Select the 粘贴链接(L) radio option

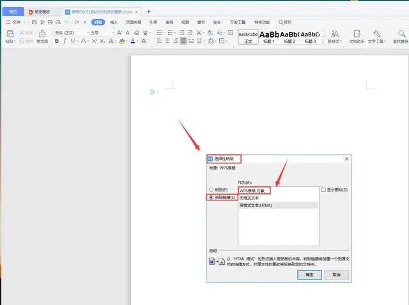point(212,198)
